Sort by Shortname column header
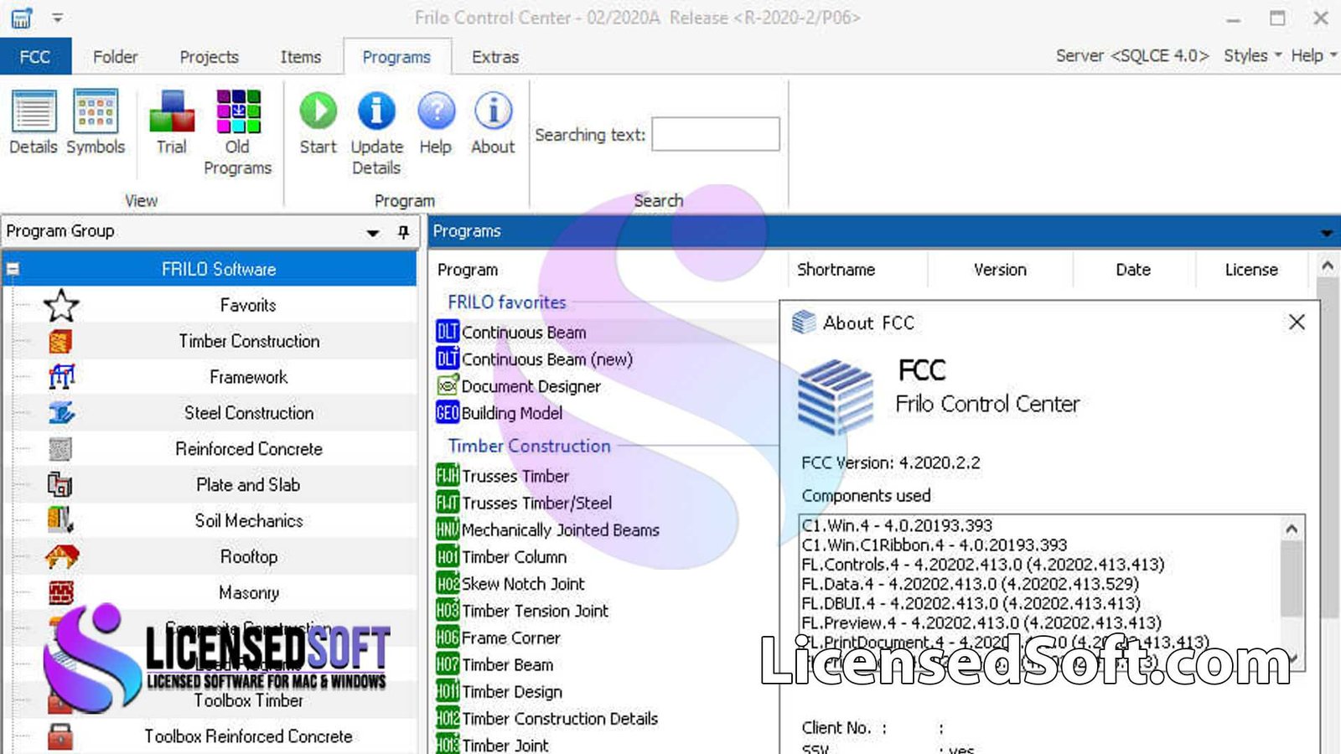The image size is (1341, 754). tap(836, 270)
